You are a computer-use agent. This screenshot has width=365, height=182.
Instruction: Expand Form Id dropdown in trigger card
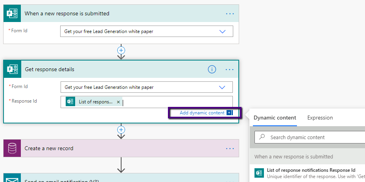[x=222, y=31]
